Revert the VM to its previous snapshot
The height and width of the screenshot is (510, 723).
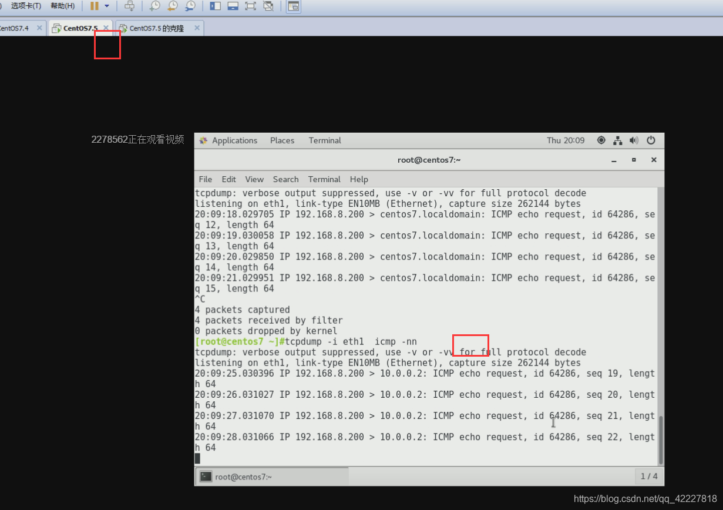point(172,6)
